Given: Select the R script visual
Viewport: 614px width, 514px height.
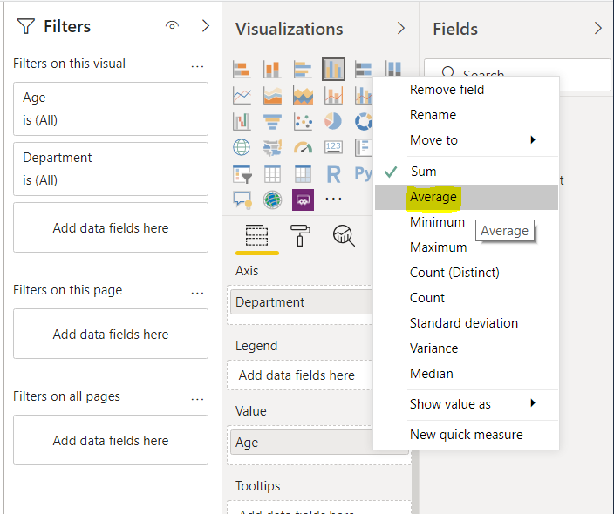Looking at the screenshot, I should [x=333, y=174].
